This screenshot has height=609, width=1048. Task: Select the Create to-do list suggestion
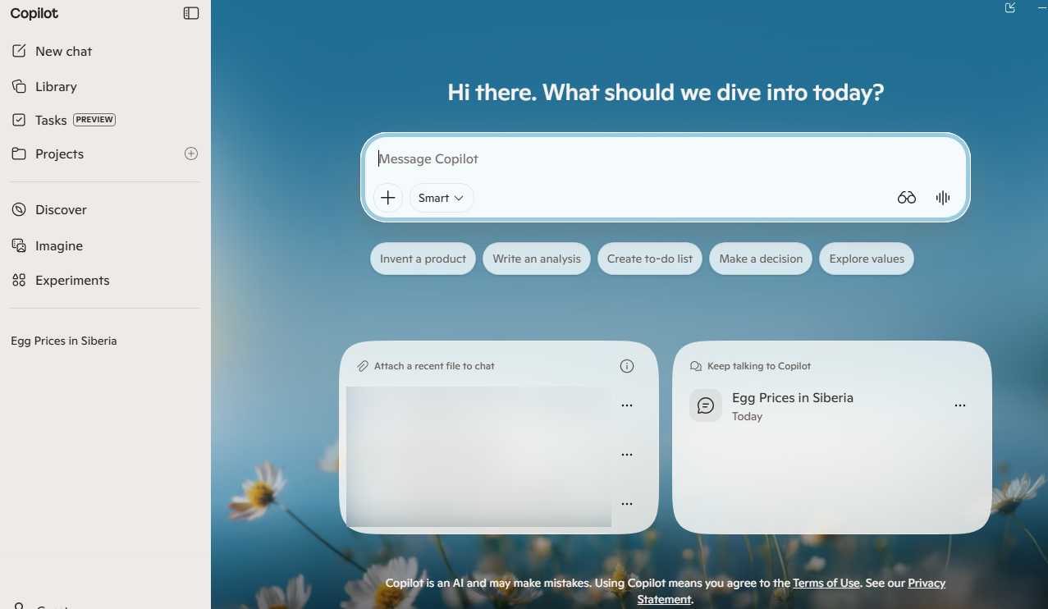(x=650, y=259)
